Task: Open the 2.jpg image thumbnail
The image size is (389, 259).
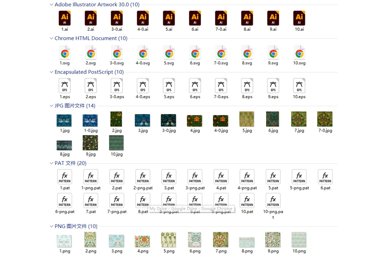Action: (x=116, y=119)
